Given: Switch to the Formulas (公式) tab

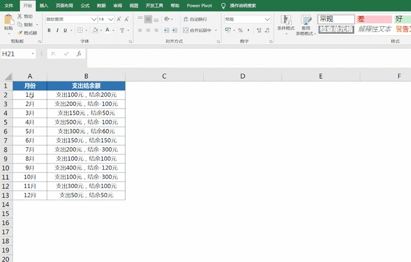Looking at the screenshot, I should [x=85, y=5].
